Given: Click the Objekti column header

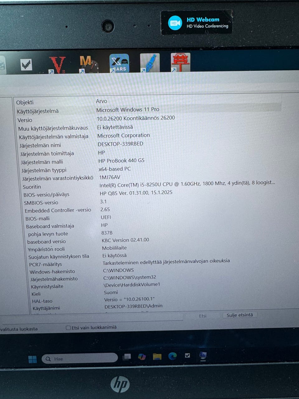Looking at the screenshot, I should [x=25, y=102].
